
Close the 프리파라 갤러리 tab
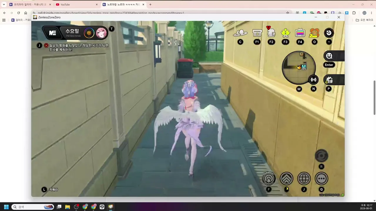pos(50,4)
